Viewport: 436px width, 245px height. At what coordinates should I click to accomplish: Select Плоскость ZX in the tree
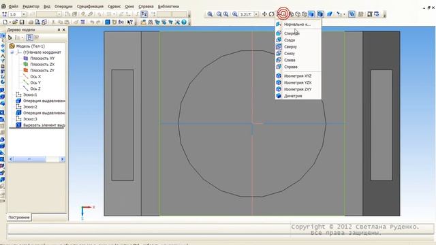(42, 65)
